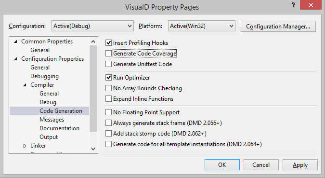Select Common Properties tree item

tap(47, 41)
